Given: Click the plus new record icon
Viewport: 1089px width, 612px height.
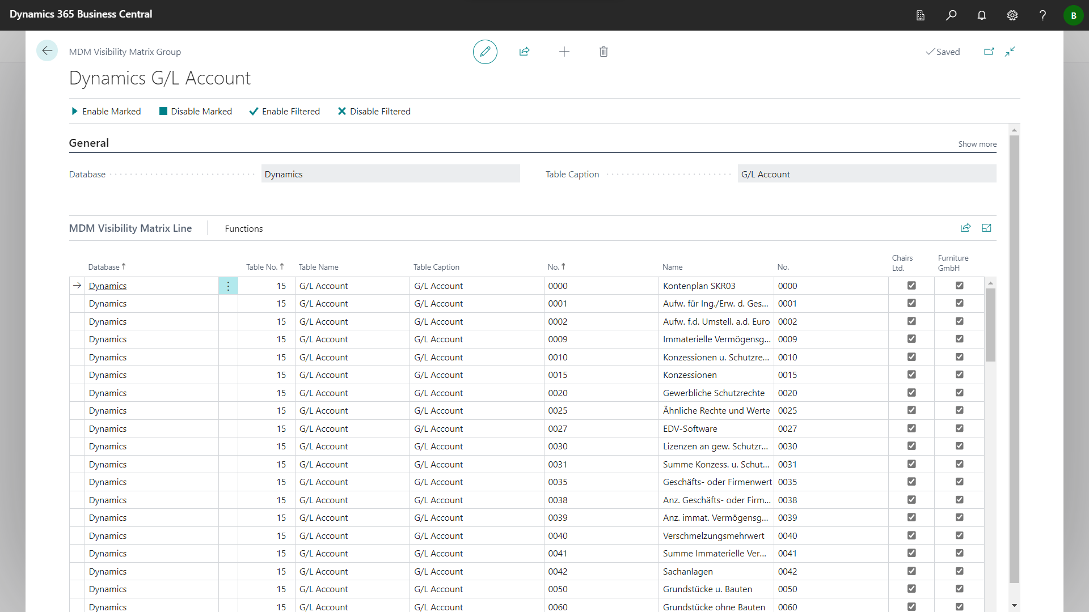Looking at the screenshot, I should [x=564, y=52].
